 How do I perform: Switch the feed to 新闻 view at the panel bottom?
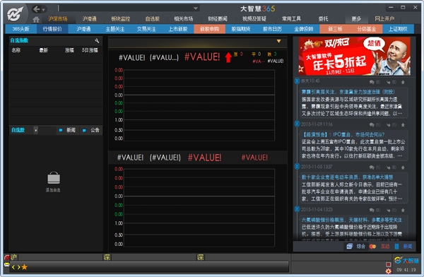coord(404,246)
